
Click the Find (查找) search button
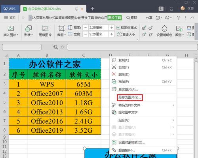(132, 18)
